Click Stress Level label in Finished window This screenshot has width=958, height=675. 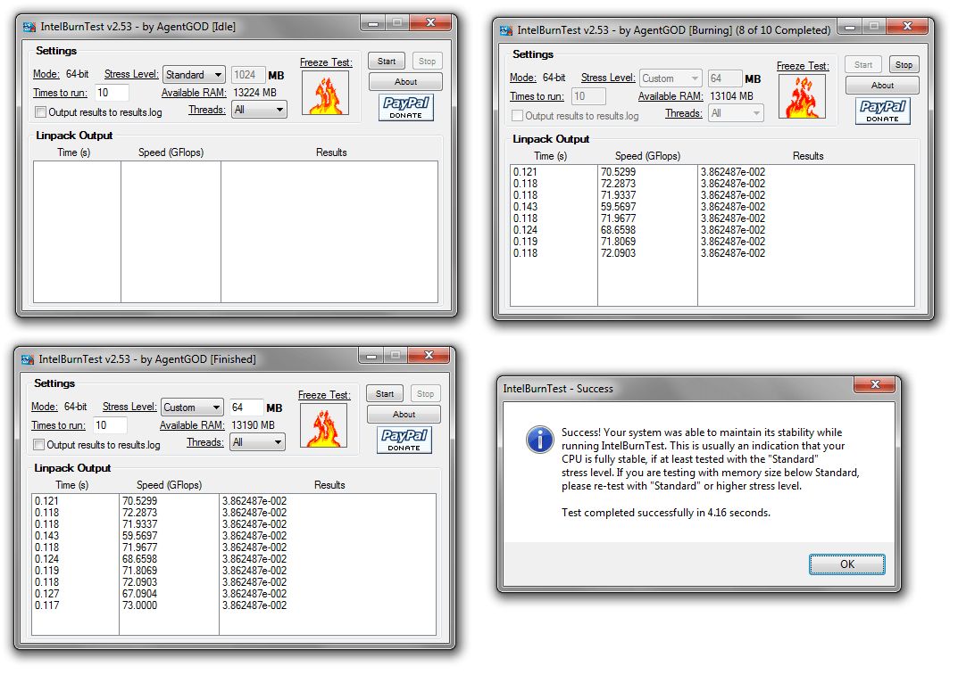pos(129,407)
